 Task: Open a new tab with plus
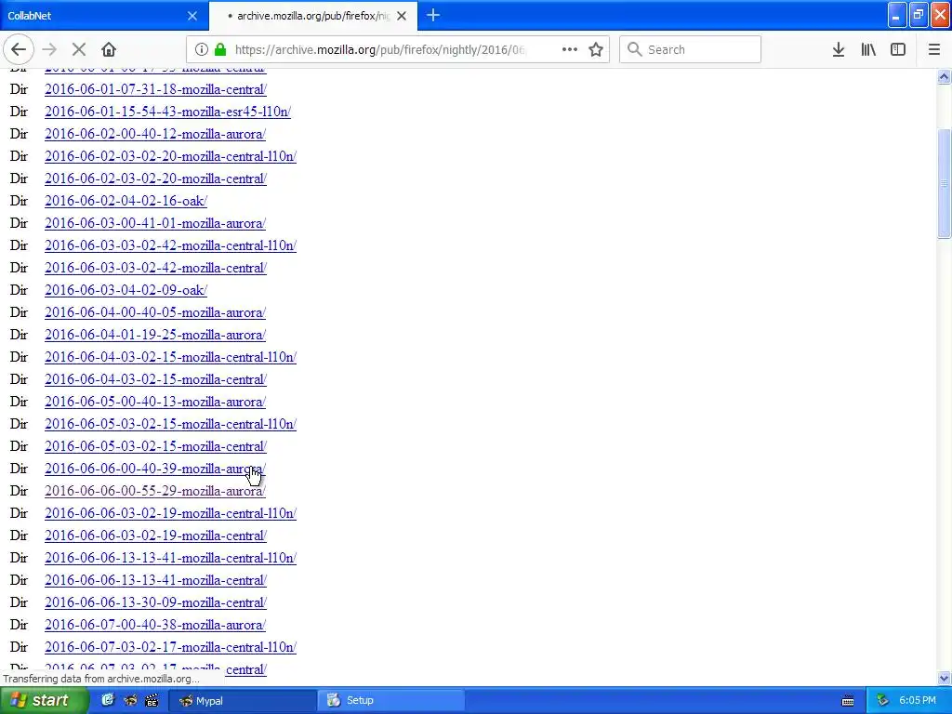433,16
